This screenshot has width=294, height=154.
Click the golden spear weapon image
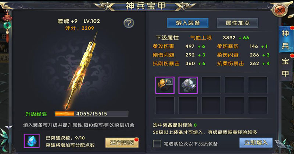(82, 71)
